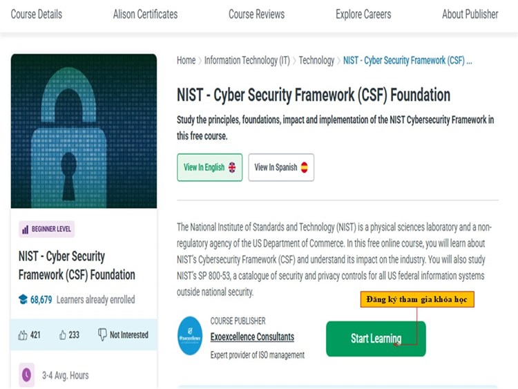Go to Home breadcrumb link

186,60
